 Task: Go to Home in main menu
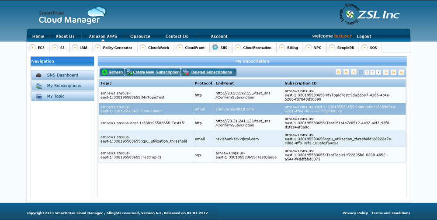[x=38, y=36]
